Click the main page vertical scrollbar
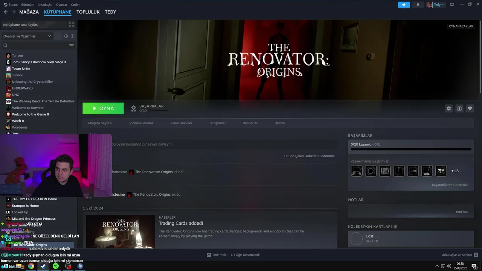 point(480,56)
